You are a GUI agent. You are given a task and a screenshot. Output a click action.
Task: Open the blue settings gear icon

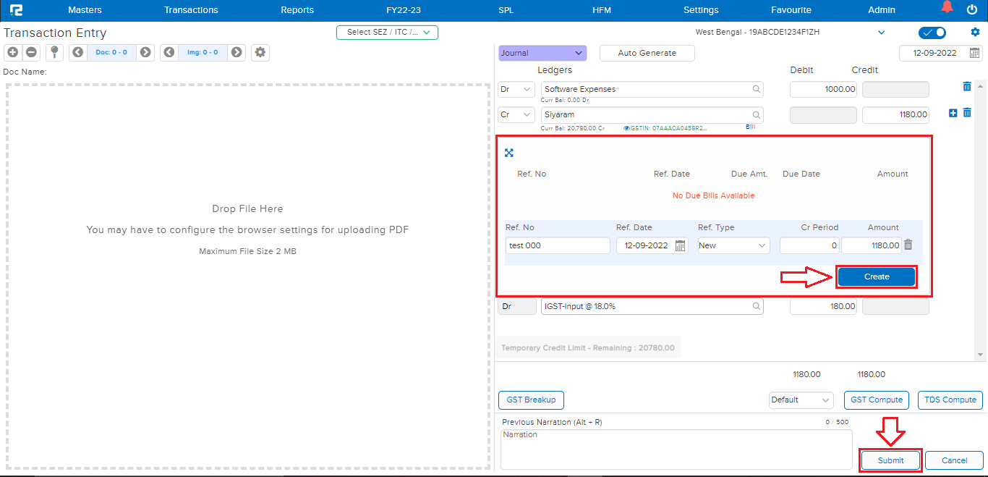(975, 33)
